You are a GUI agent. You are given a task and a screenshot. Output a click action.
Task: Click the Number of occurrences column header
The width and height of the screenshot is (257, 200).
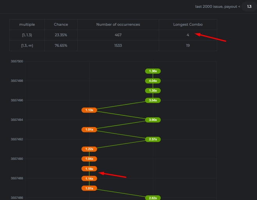coord(118,25)
